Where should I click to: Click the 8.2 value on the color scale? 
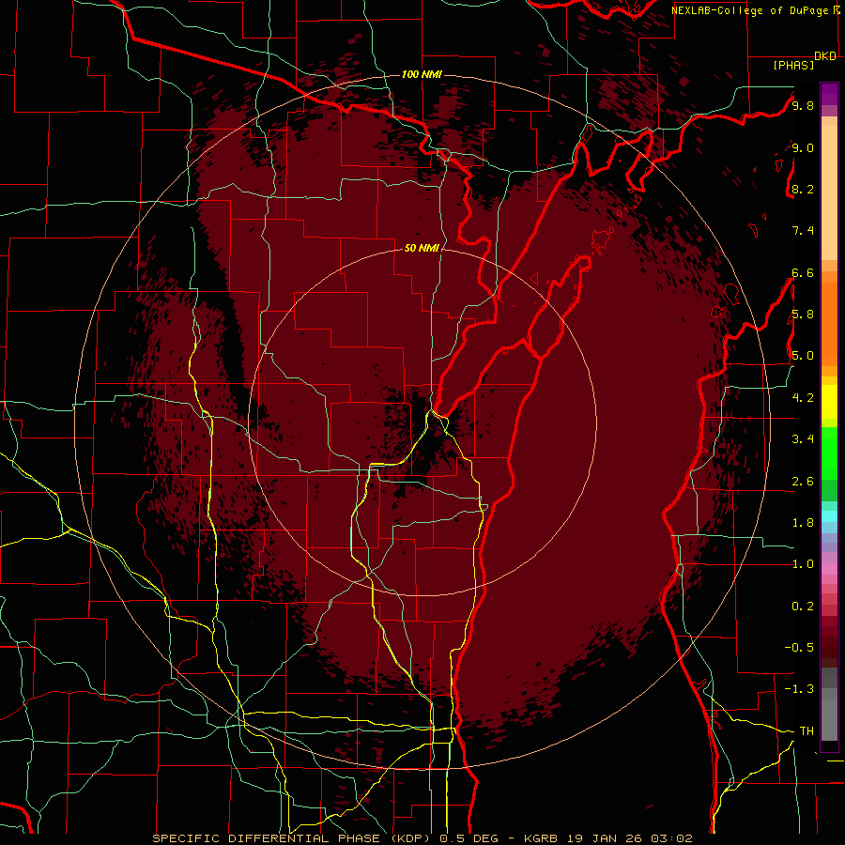pos(803,189)
